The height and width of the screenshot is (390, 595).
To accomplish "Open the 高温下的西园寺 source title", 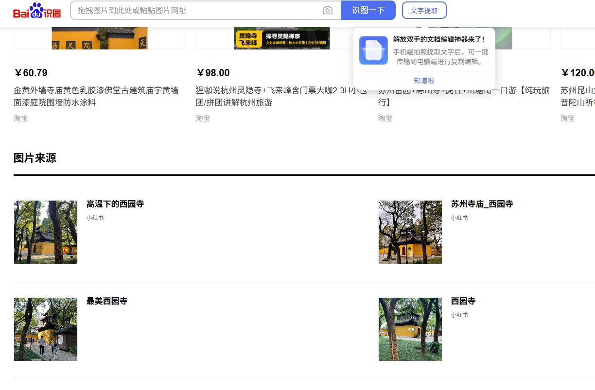I will tap(115, 204).
